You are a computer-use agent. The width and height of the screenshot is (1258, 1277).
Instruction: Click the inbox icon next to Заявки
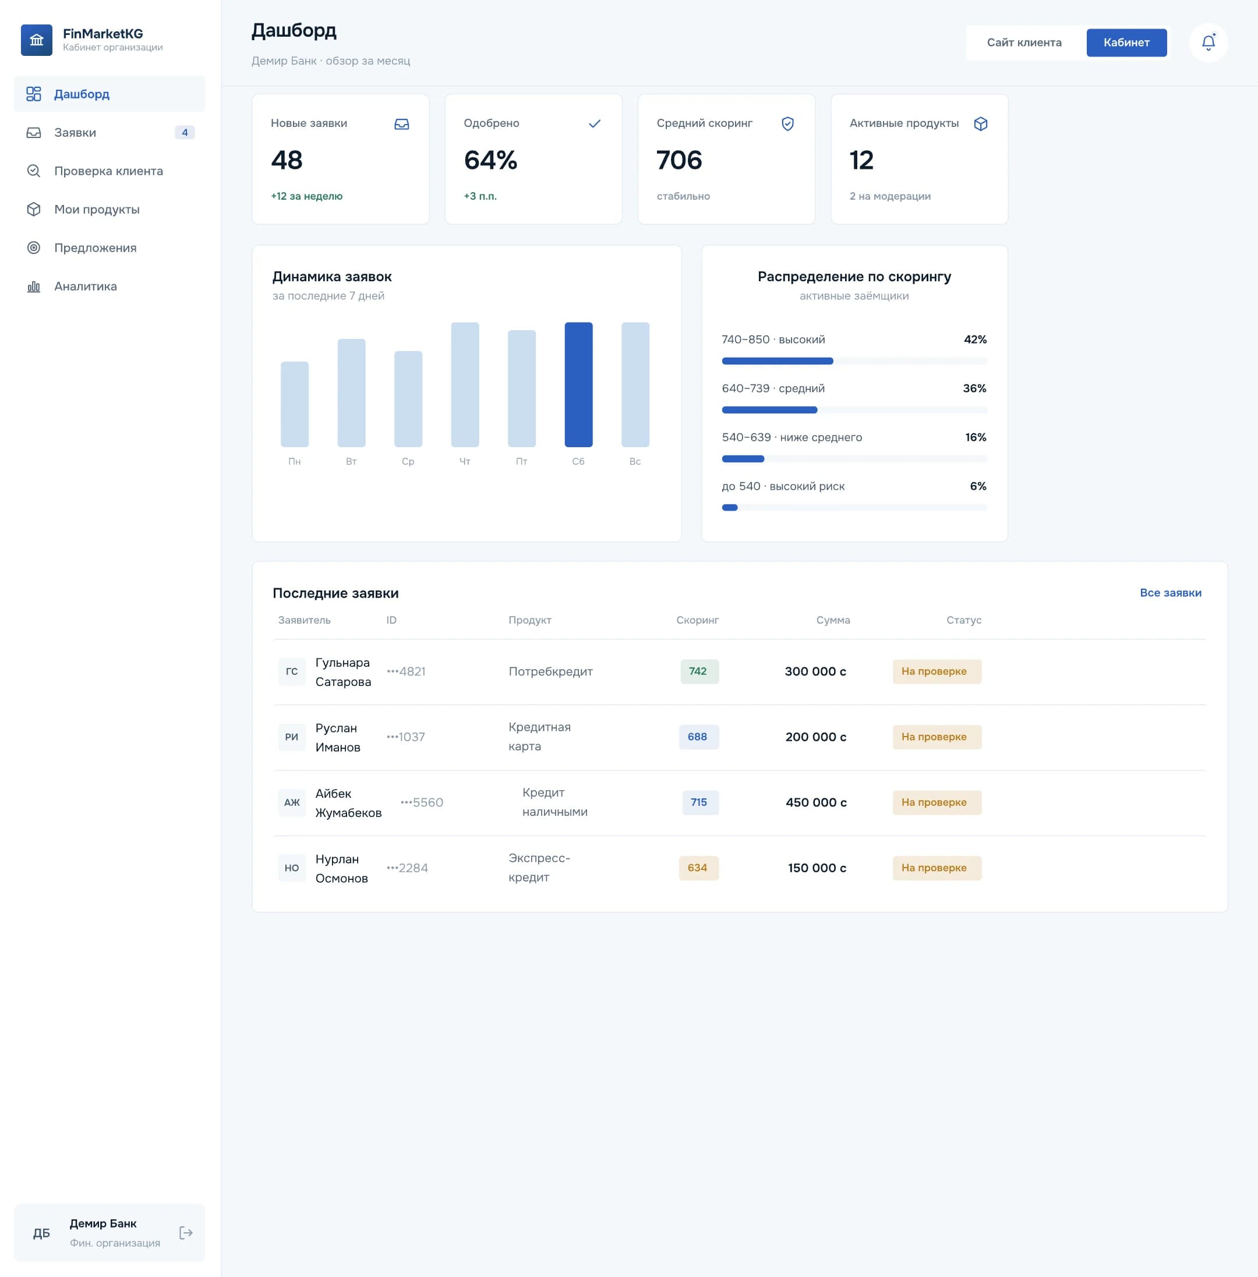(x=34, y=132)
